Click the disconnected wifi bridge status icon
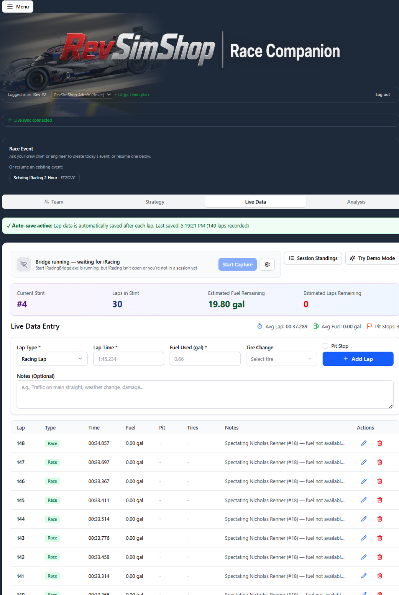Viewport: 399px width, 595px height. pyautogui.click(x=24, y=264)
